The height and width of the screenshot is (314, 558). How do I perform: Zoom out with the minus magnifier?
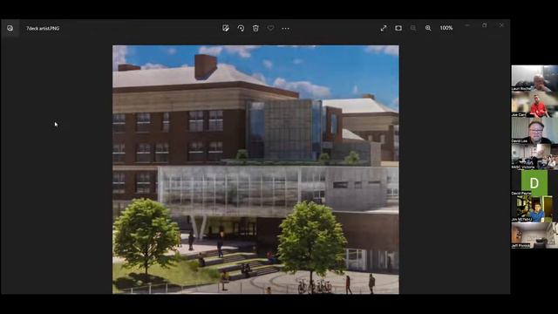point(413,28)
